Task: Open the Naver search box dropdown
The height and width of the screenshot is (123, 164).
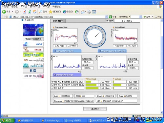Action: tap(141, 17)
